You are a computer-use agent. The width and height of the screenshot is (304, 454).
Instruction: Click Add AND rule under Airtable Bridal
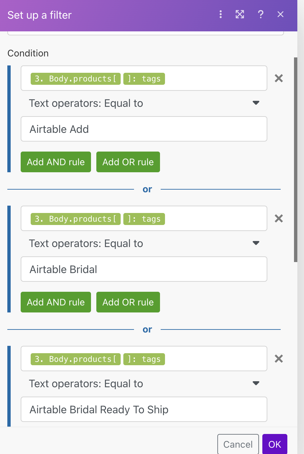(x=56, y=302)
